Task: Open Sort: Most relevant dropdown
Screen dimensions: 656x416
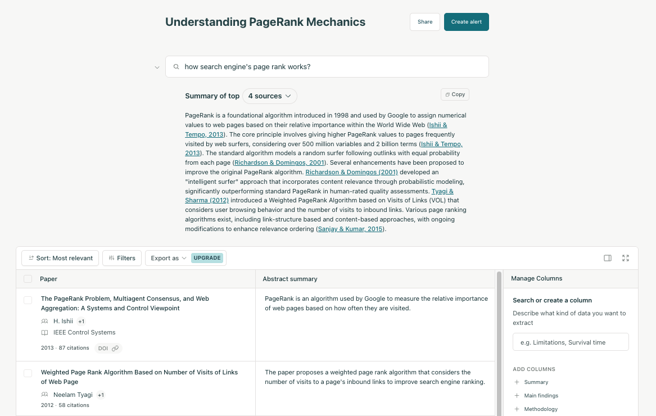Action: [60, 258]
